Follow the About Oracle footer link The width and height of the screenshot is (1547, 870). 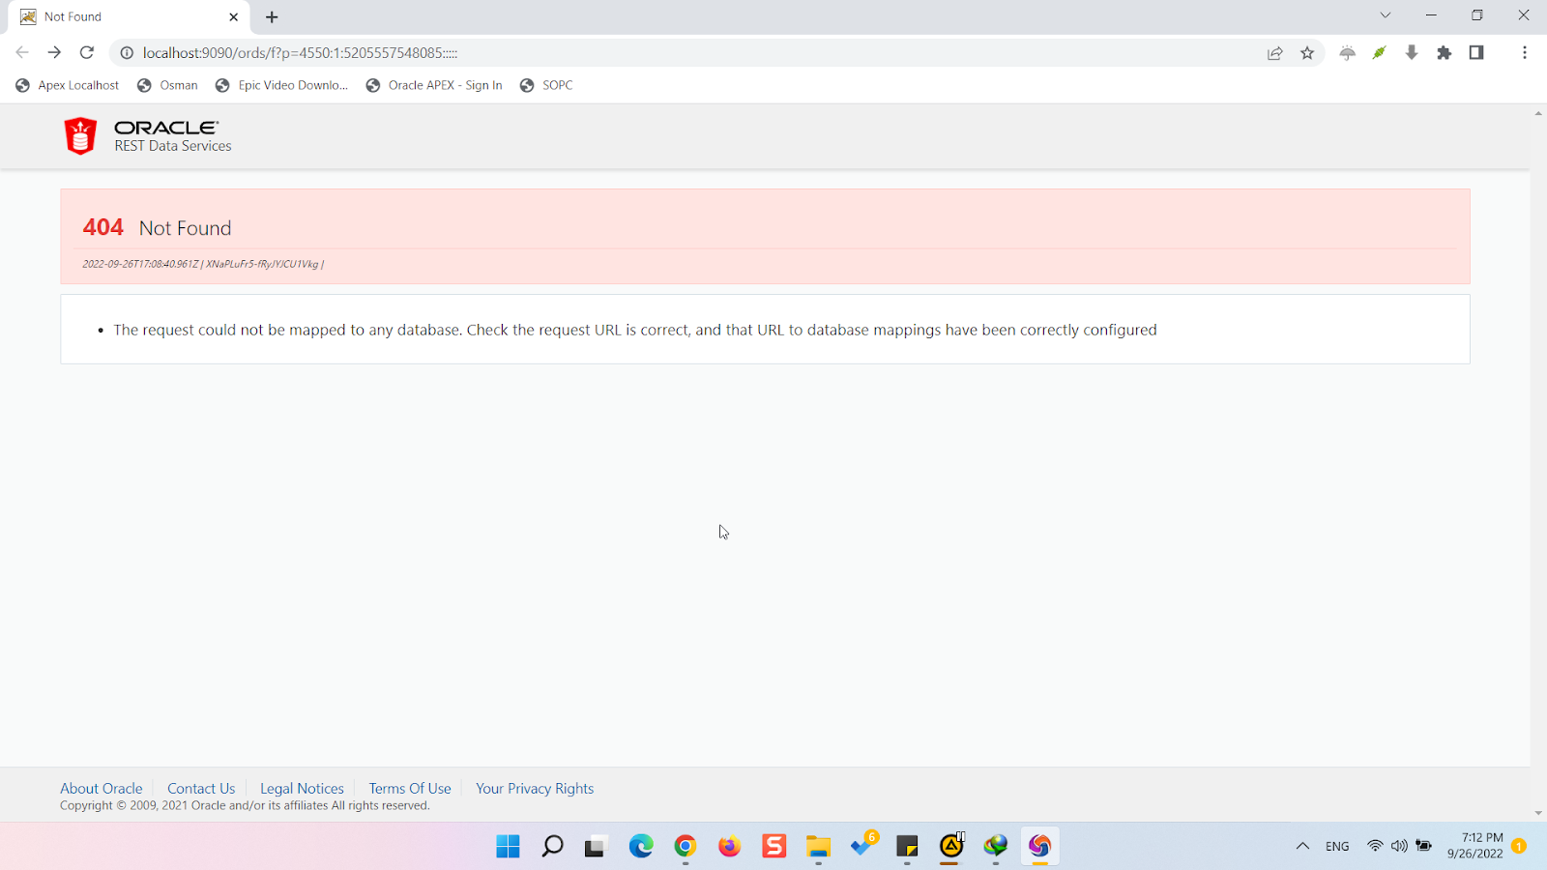coord(102,789)
